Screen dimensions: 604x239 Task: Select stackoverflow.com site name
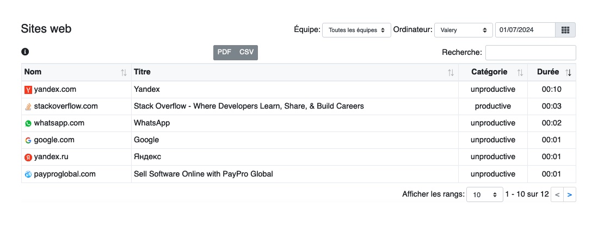pyautogui.click(x=66, y=106)
